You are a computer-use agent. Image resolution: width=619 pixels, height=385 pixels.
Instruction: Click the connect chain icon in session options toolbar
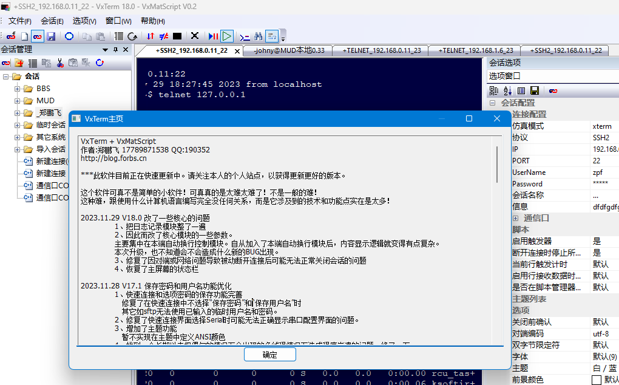(x=553, y=91)
